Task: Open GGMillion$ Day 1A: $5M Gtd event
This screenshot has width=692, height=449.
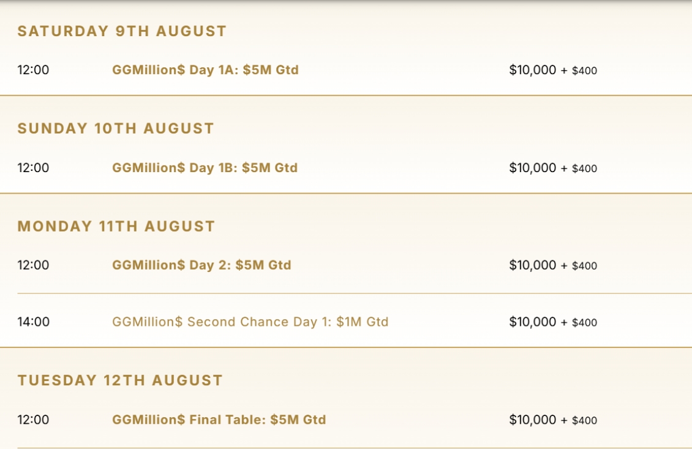Action: pyautogui.click(x=205, y=70)
